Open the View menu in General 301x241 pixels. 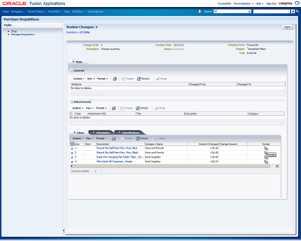click(x=91, y=79)
